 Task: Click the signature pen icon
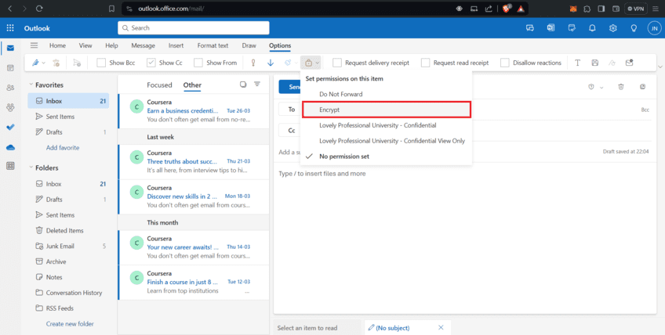35,63
